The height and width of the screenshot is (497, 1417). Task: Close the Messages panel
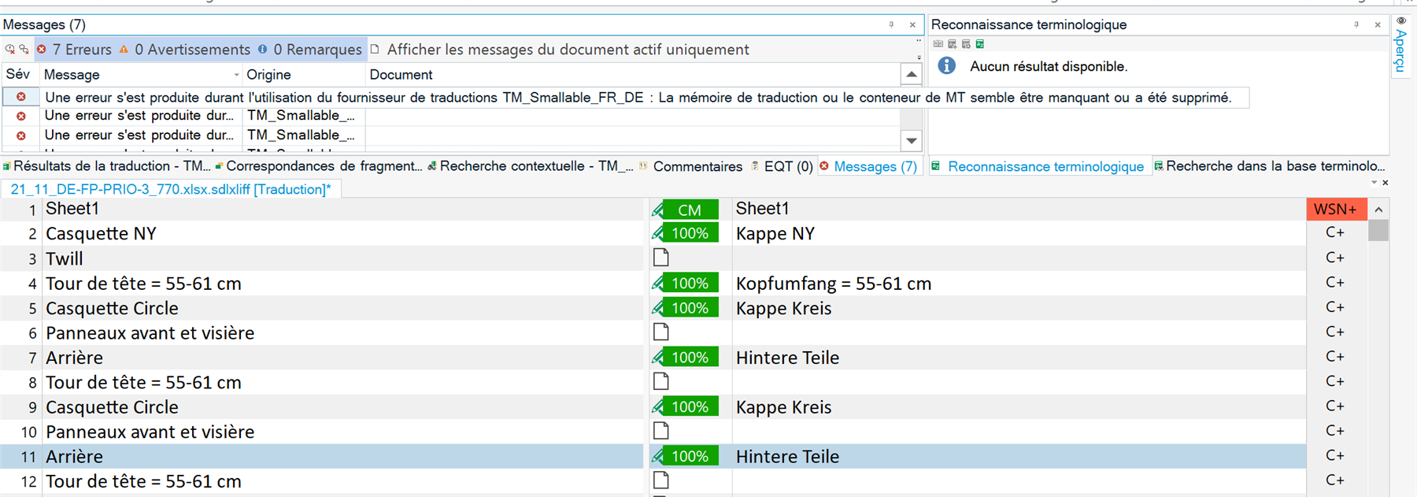pos(912,24)
